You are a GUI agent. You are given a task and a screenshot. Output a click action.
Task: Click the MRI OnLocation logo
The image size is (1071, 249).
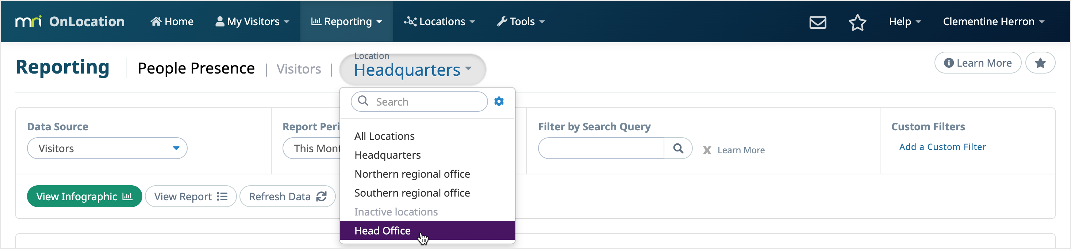tap(70, 21)
